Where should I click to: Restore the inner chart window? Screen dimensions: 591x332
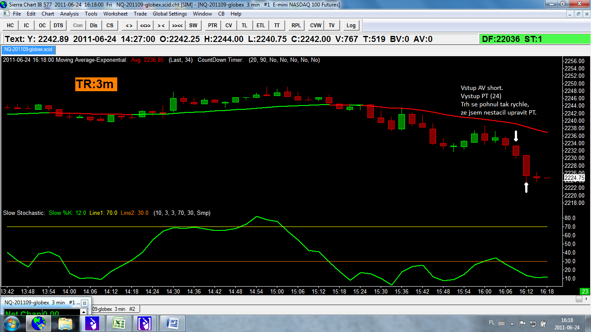[x=578, y=14]
